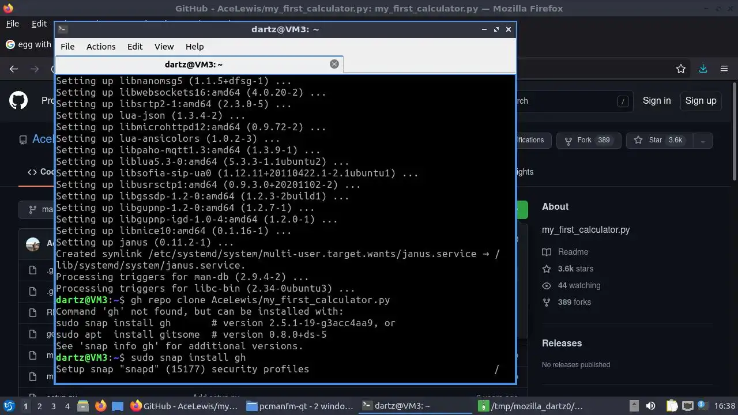Switch to workspace 4

pyautogui.click(x=67, y=406)
